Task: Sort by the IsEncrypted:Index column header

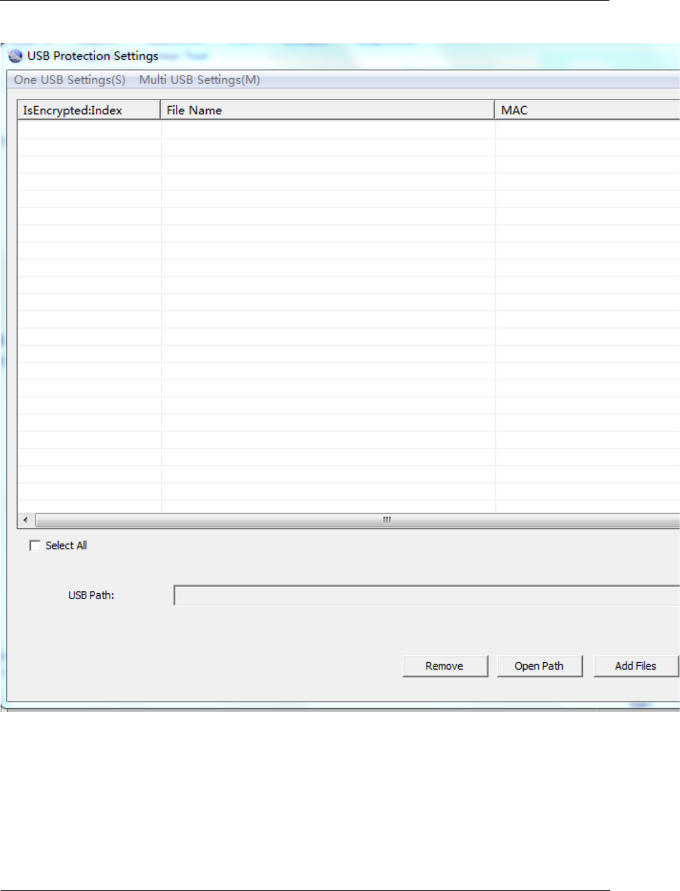Action: point(89,110)
